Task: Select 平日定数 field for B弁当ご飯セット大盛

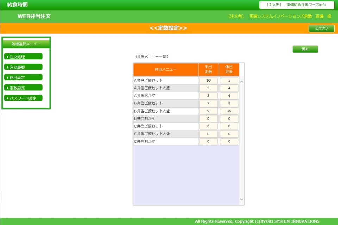Action: coord(208,111)
